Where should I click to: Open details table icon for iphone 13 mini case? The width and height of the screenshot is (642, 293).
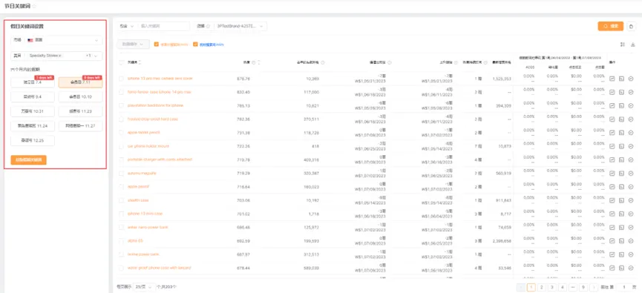[x=621, y=214]
